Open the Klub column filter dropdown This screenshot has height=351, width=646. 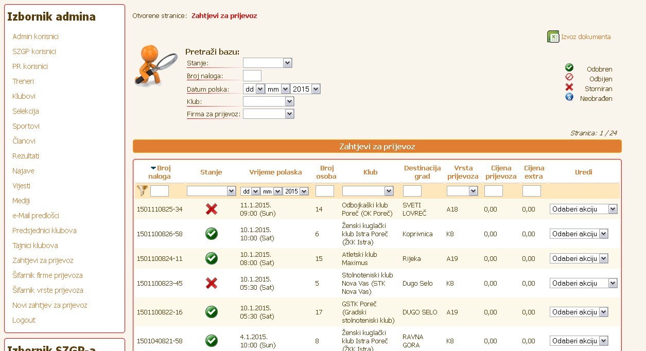coord(368,191)
